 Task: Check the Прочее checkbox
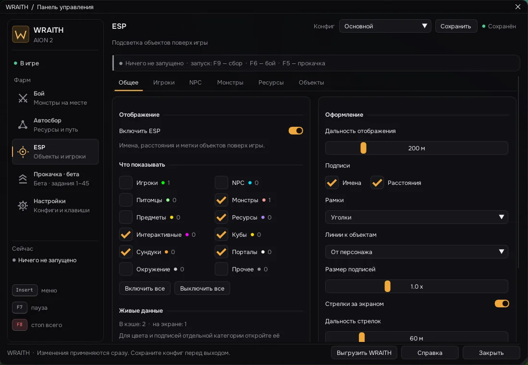(x=221, y=269)
